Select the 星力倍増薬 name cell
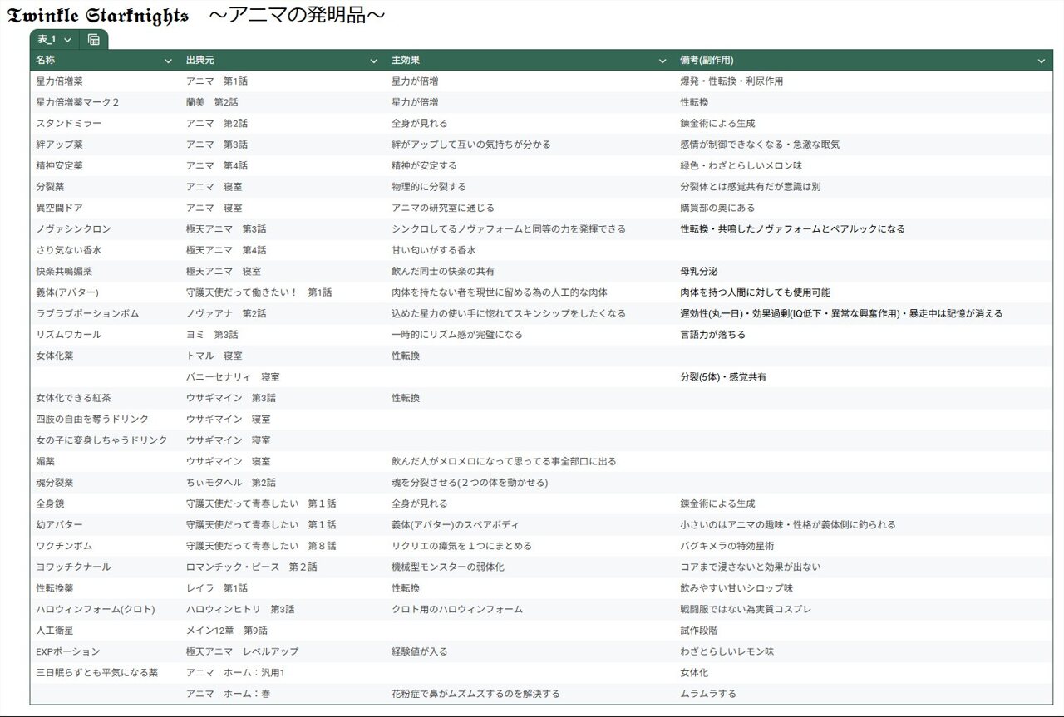This screenshot has height=717, width=1064. point(60,81)
